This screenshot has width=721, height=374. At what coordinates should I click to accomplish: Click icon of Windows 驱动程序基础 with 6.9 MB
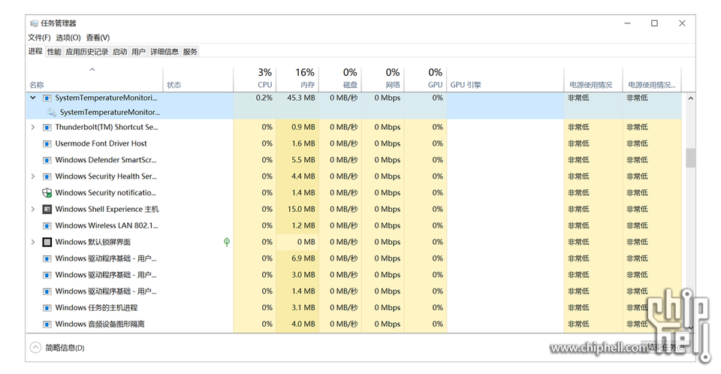[x=47, y=258]
